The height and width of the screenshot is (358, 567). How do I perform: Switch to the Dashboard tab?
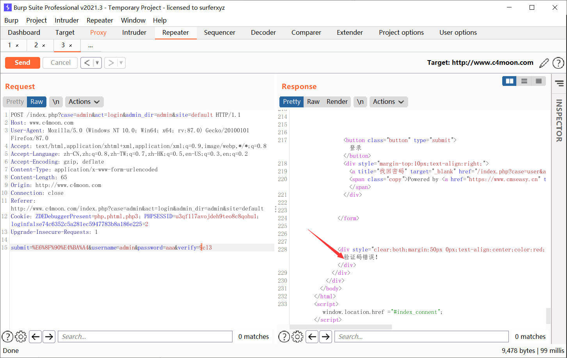click(x=24, y=33)
